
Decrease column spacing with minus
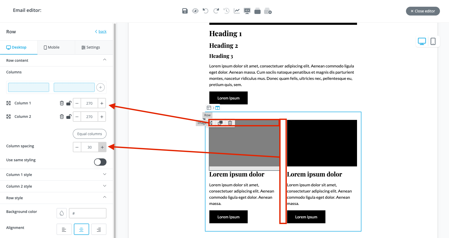coord(77,147)
